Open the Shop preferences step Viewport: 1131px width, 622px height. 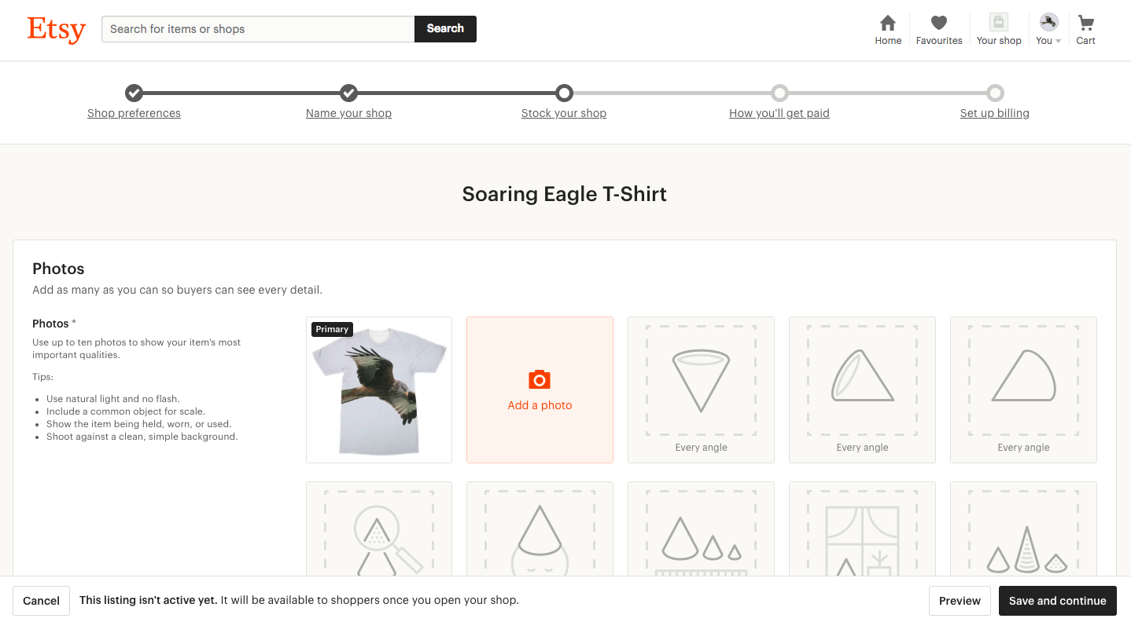click(x=134, y=112)
